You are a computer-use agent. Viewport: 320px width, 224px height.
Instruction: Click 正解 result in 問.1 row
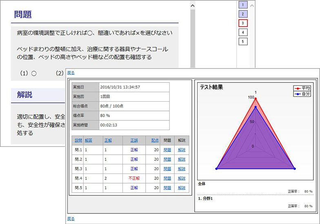tap(134, 150)
